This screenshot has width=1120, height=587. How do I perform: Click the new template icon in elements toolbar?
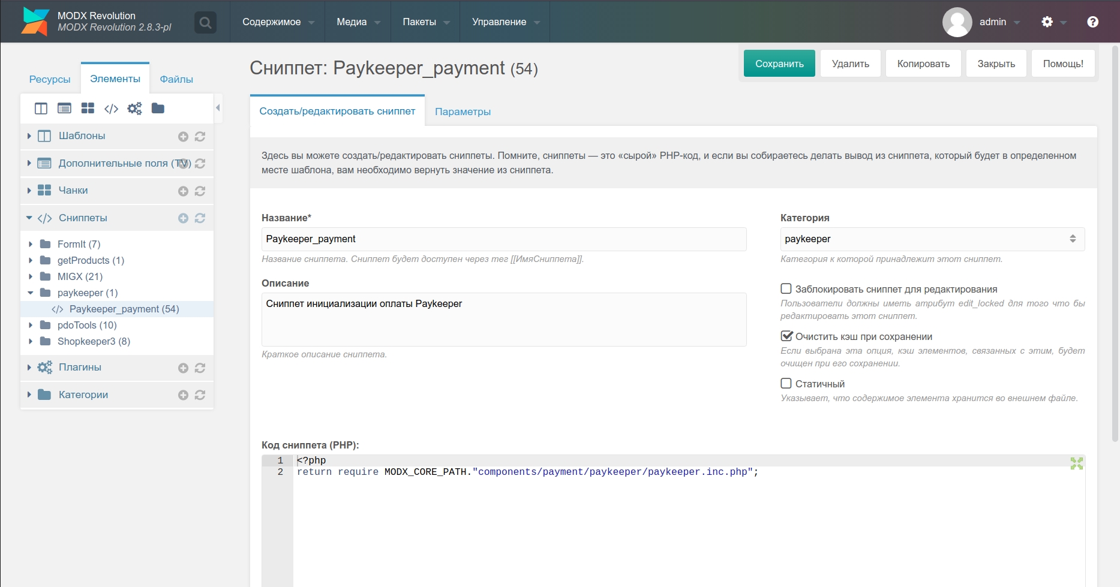[41, 109]
